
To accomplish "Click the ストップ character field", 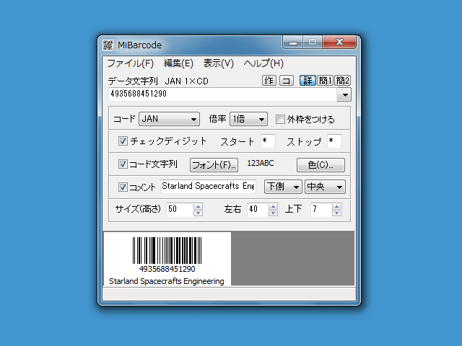I will pyautogui.click(x=334, y=141).
